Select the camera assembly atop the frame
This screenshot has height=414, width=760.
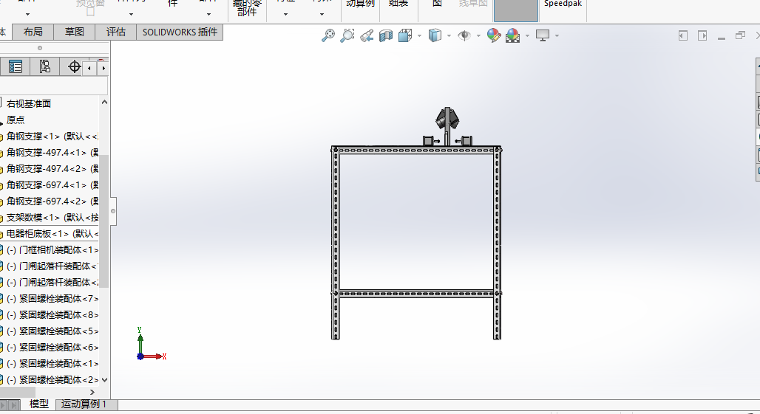click(x=447, y=126)
